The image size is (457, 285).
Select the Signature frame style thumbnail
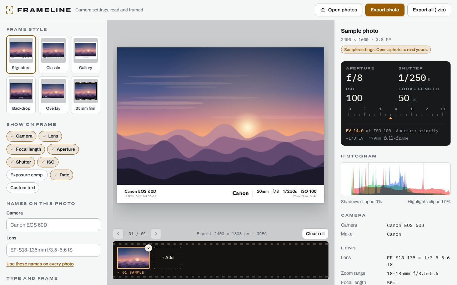point(21,55)
